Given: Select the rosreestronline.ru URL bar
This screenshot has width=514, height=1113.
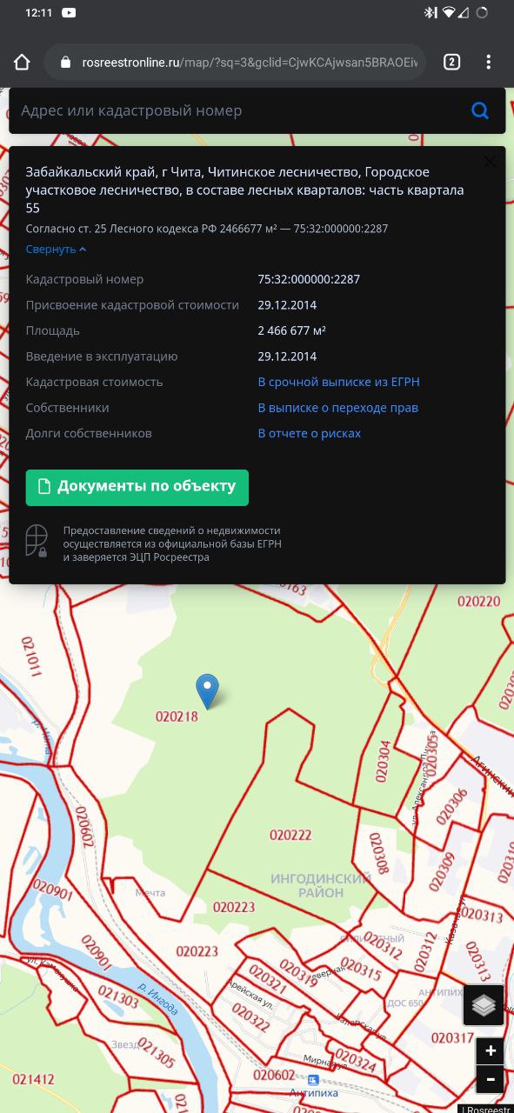Looking at the screenshot, I should pos(235,63).
